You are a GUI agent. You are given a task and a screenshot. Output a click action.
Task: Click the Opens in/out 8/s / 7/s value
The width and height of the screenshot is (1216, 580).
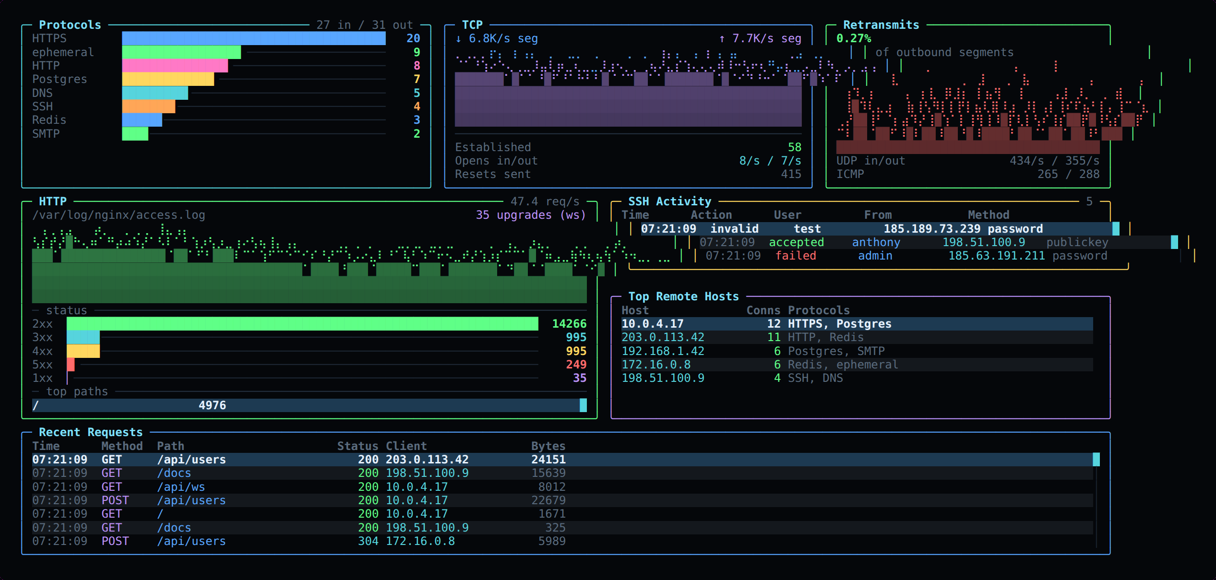point(770,161)
